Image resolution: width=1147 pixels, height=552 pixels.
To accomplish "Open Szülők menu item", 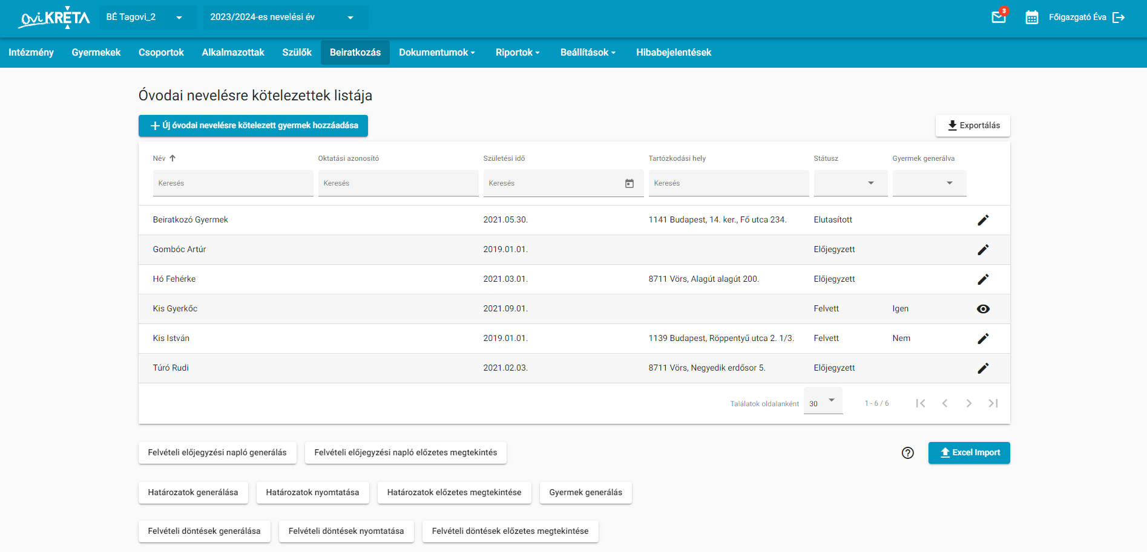I will [297, 53].
